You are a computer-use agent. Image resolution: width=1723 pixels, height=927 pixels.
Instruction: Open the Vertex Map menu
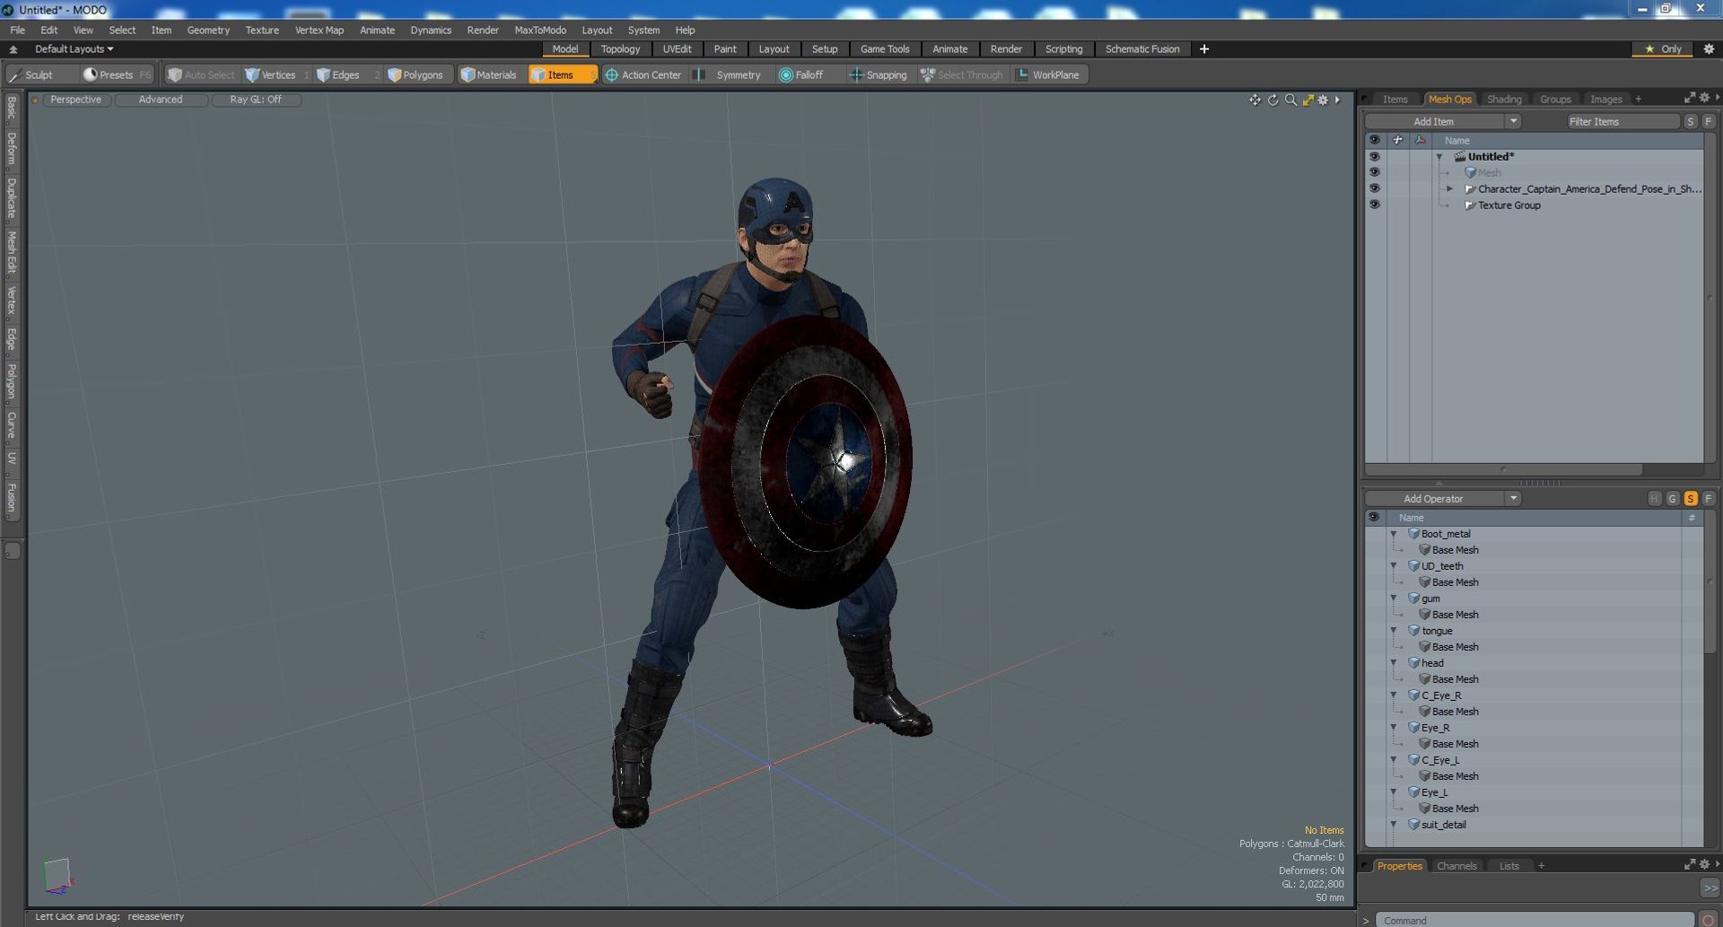(x=319, y=30)
